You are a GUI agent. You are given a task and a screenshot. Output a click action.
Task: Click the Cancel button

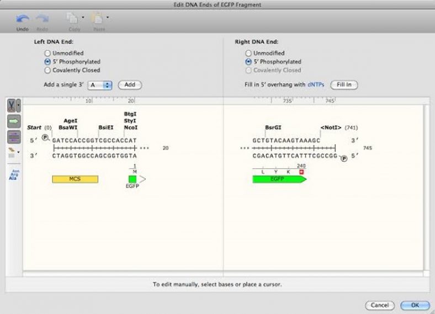pos(380,305)
